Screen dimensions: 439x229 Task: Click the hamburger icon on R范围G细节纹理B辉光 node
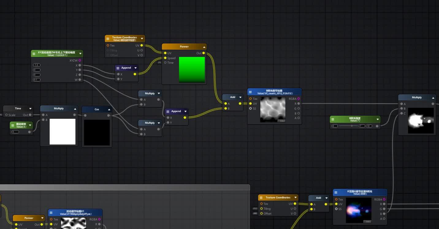pyautogui.click(x=336, y=192)
